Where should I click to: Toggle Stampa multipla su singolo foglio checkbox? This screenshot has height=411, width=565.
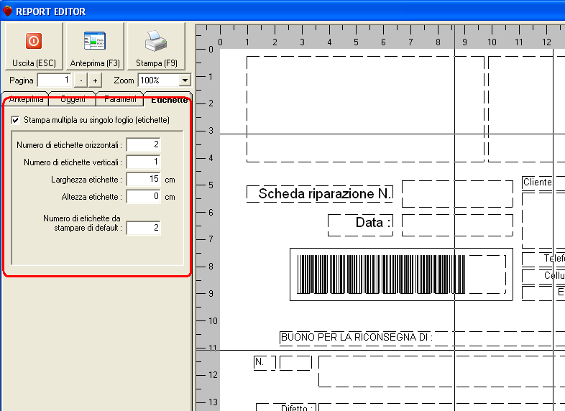(15, 120)
